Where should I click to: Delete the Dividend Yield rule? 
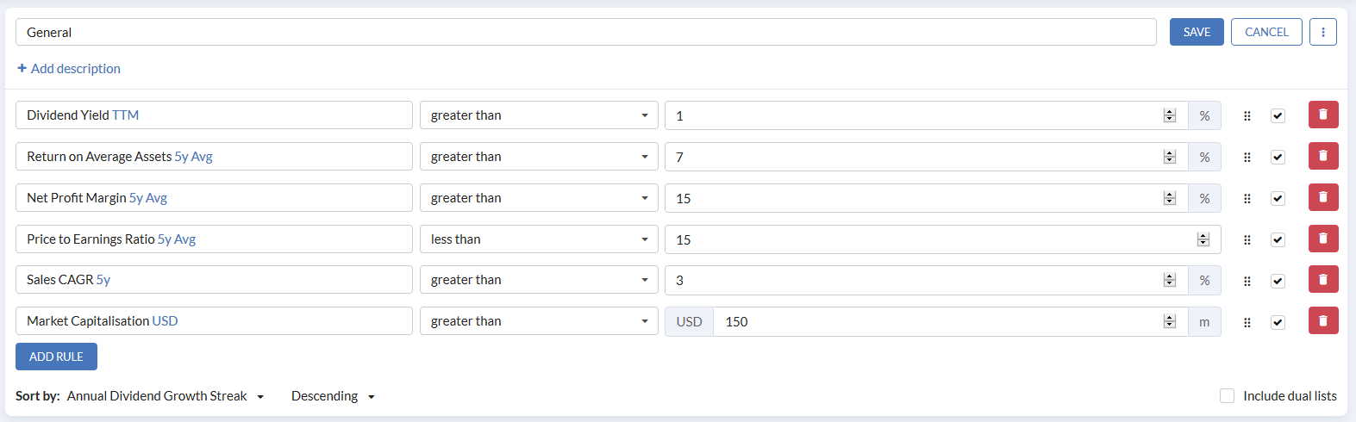pos(1322,115)
